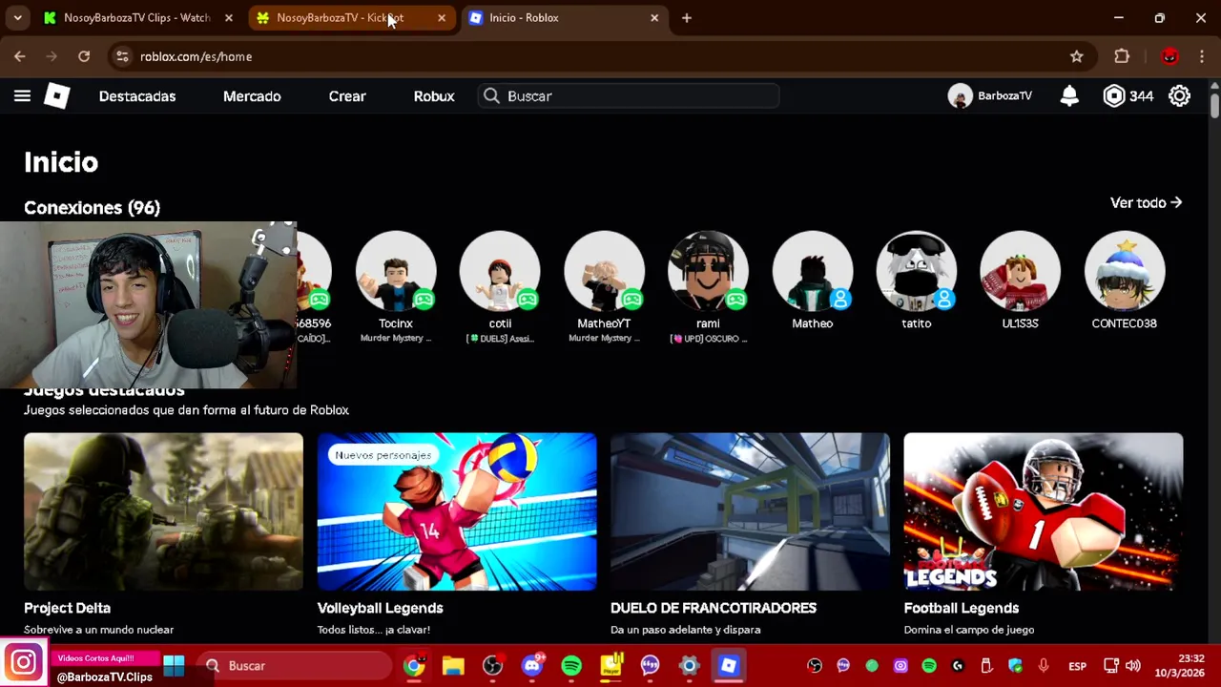Open the notifications bell
The width and height of the screenshot is (1221, 687).
click(x=1069, y=95)
